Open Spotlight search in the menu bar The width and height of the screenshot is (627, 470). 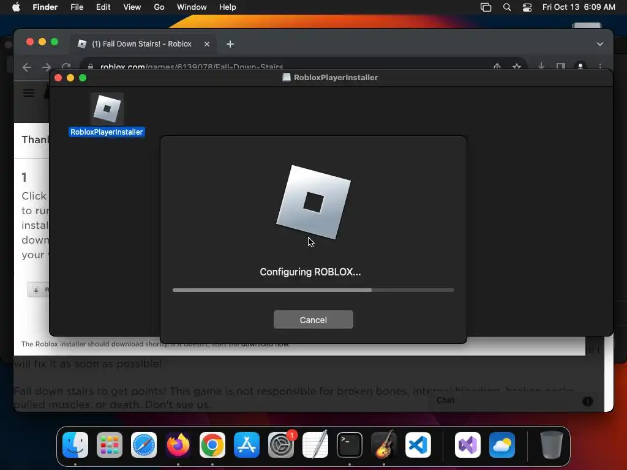[506, 7]
